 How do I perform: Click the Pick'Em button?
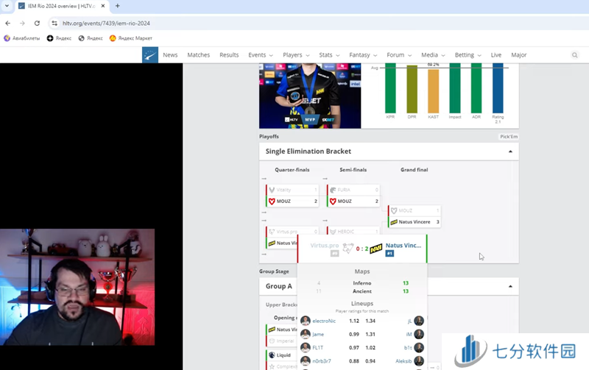click(509, 137)
